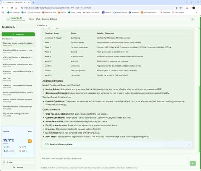Open the user avatar K icon

(193, 19)
